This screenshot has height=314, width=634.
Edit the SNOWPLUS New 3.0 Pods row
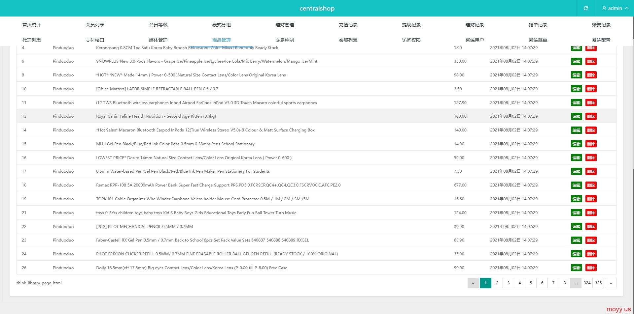click(577, 61)
